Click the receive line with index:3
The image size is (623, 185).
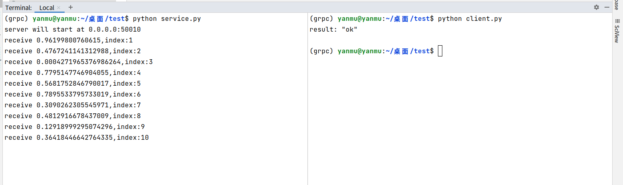click(79, 62)
